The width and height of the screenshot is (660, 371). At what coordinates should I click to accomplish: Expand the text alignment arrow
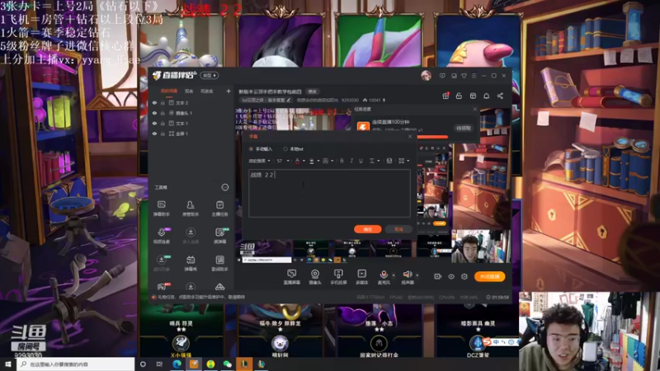[x=379, y=161]
